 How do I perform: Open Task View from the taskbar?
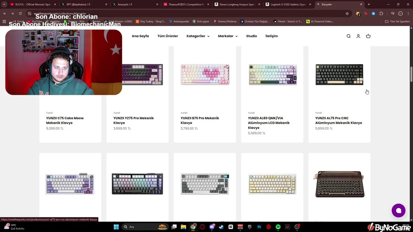pos(174,227)
